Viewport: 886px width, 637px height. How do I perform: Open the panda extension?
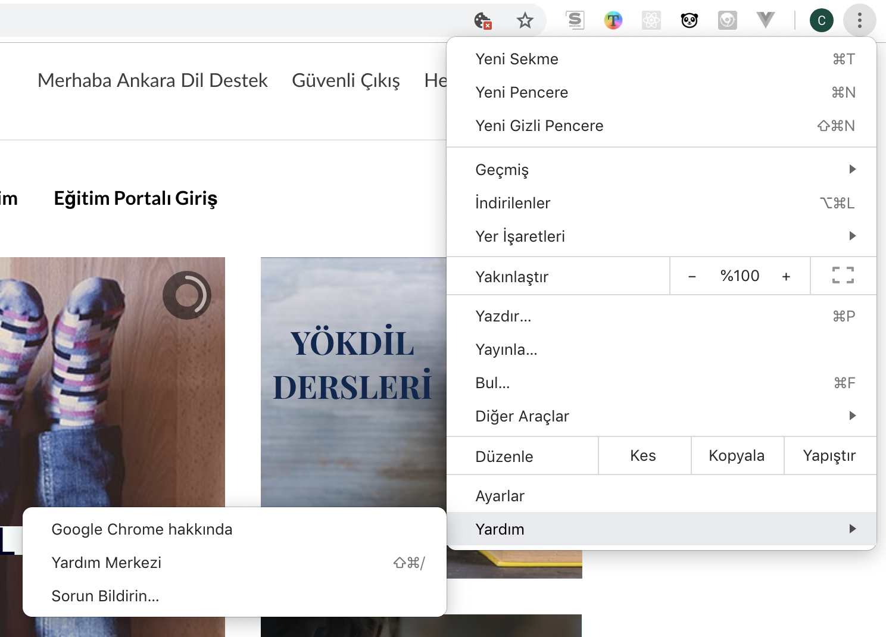click(x=689, y=20)
